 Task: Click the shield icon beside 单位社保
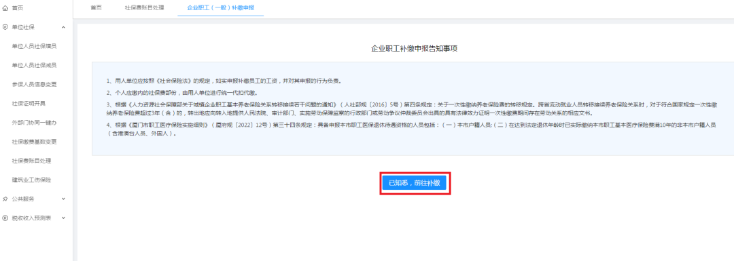click(5, 27)
